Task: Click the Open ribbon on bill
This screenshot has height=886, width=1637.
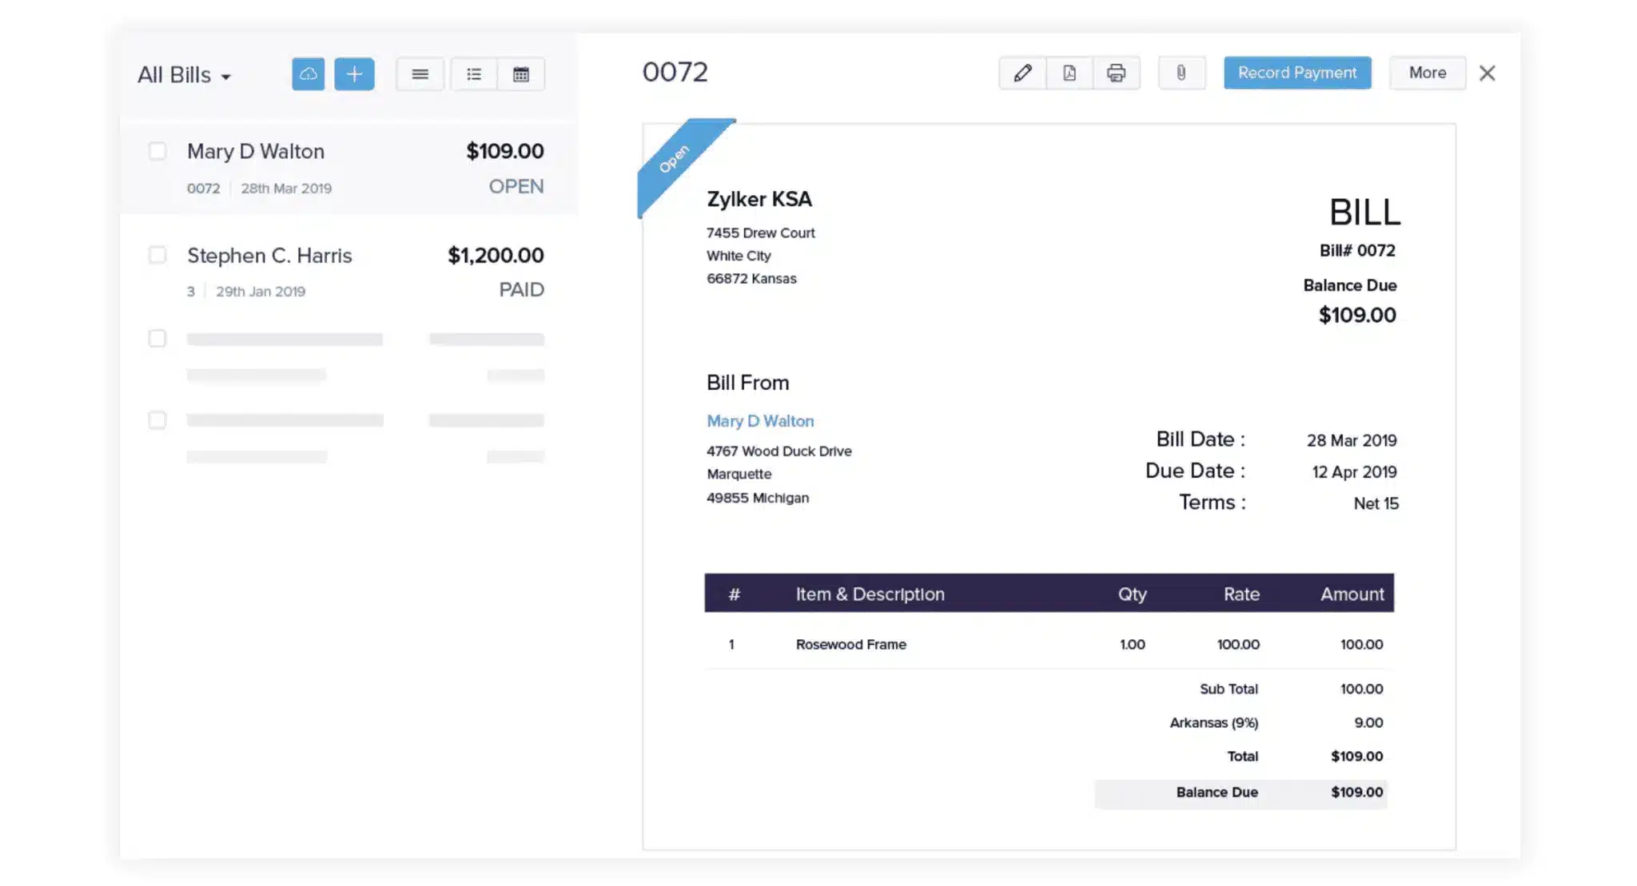Action: pos(676,158)
